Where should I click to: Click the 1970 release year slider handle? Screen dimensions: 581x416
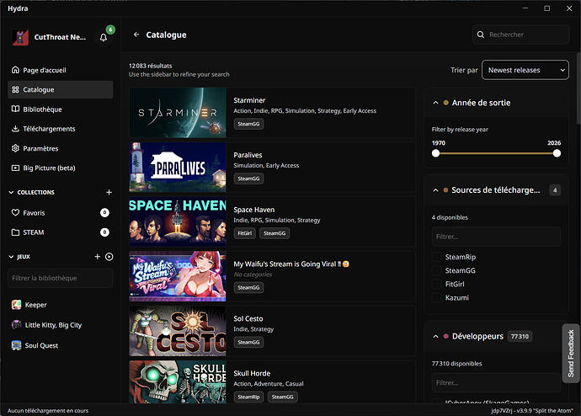tap(436, 153)
